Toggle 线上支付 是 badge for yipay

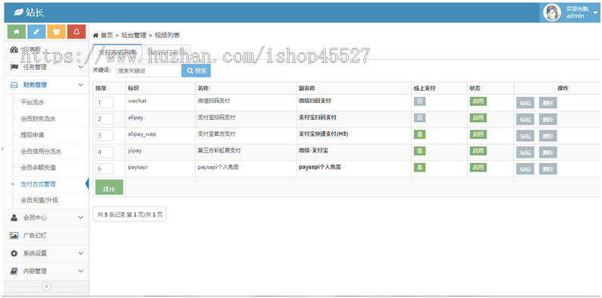419,151
